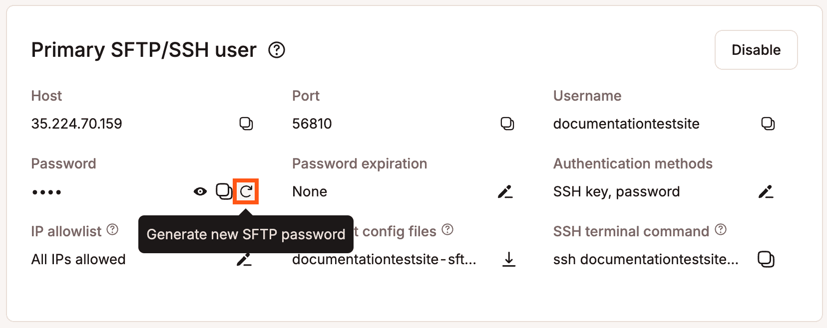
Task: Copy the Port number 56810
Action: point(507,124)
